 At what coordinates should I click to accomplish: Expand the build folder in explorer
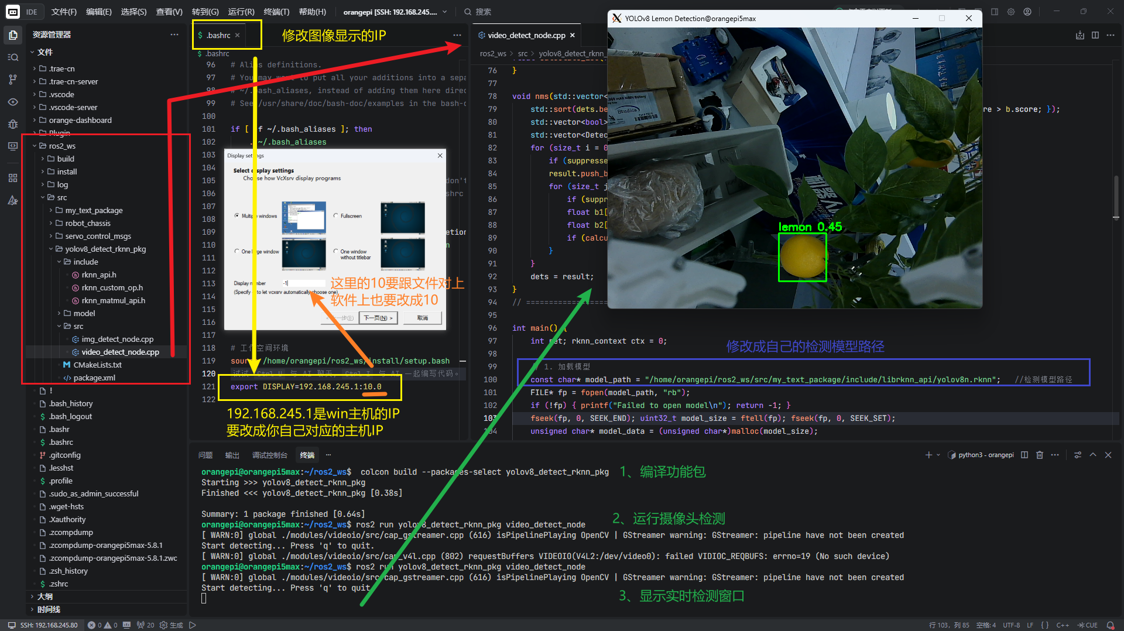[x=66, y=159]
